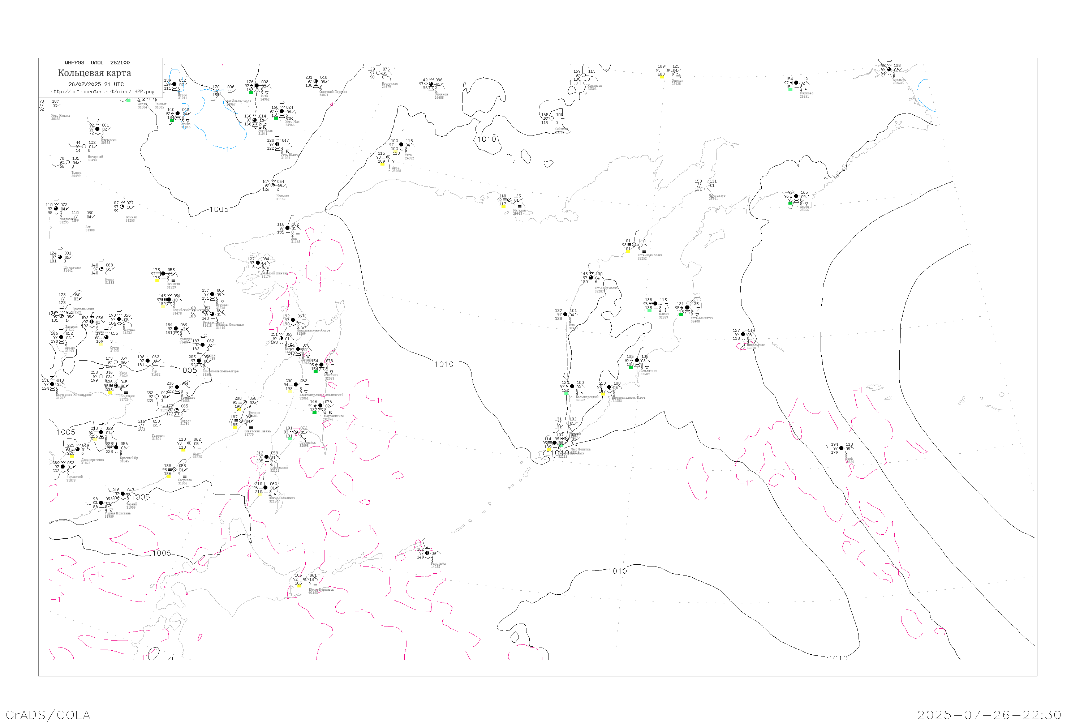Image resolution: width=1084 pixels, height=723 pixels.
Task: Click the Усть-Воямполка obscured-sky station symbol
Action: [634, 245]
